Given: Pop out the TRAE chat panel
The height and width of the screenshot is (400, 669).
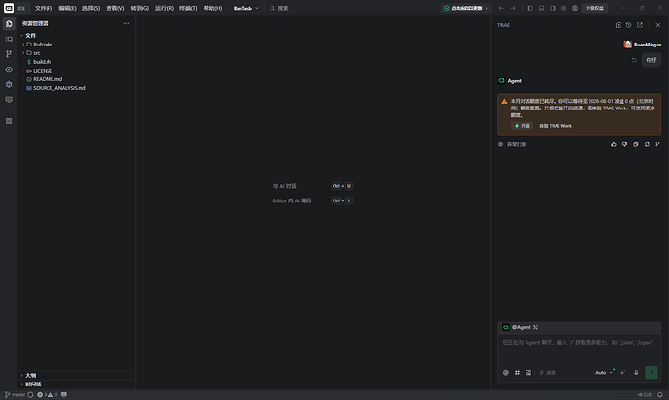Looking at the screenshot, I should pyautogui.click(x=640, y=25).
